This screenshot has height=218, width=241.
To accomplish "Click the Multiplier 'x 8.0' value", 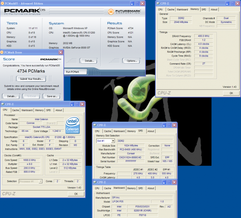I will 29,164.
